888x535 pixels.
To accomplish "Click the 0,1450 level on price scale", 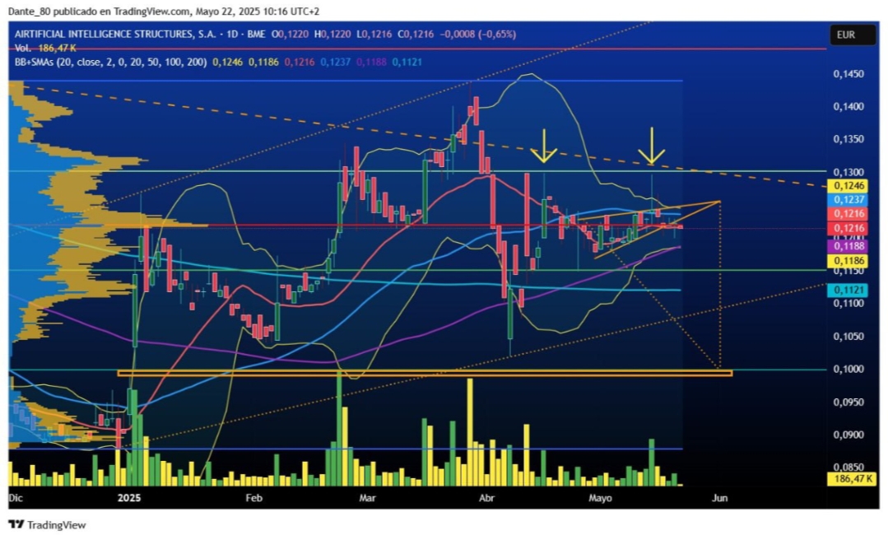I will click(x=848, y=74).
